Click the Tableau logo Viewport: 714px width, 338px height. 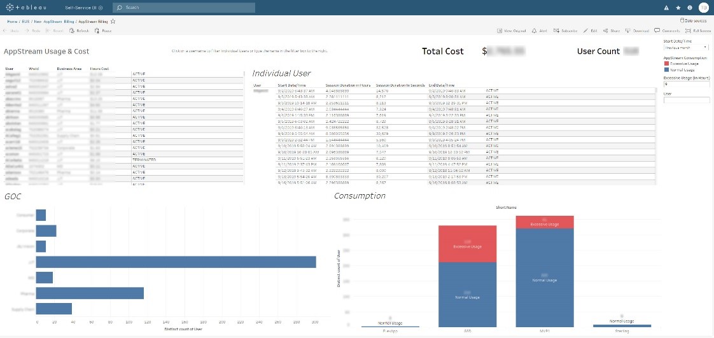pos(25,8)
